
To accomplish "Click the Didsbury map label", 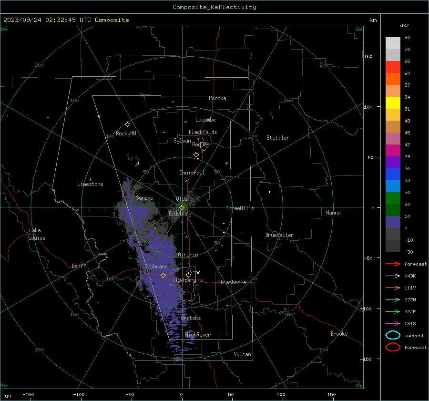I will coord(180,214).
